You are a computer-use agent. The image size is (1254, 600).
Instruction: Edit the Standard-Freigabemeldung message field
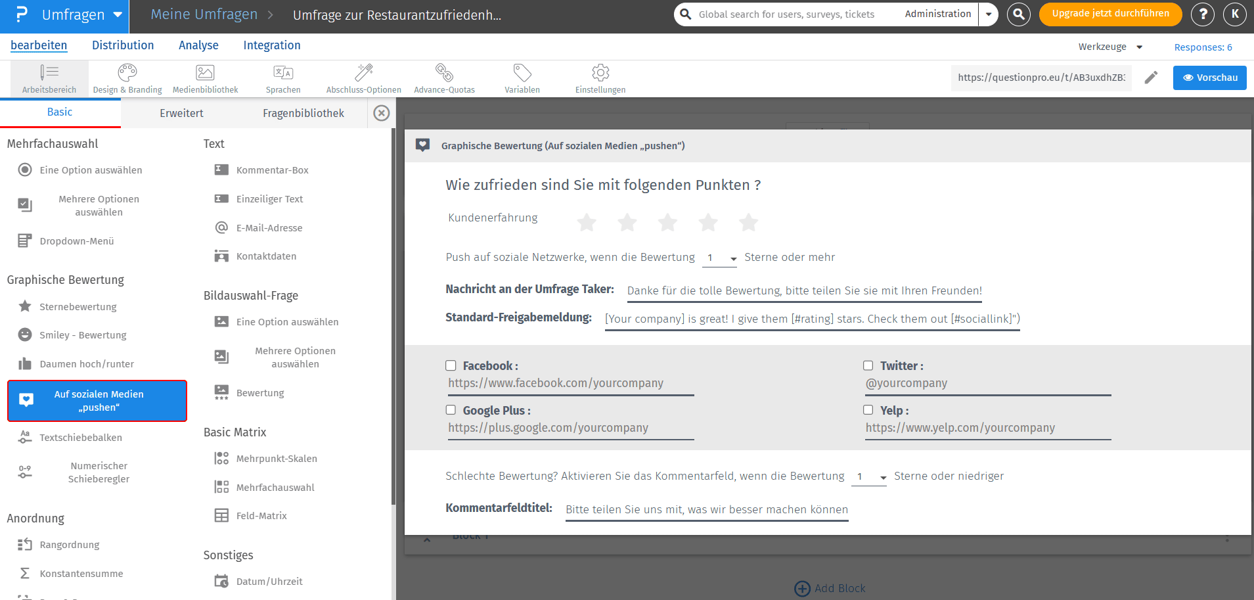(813, 319)
